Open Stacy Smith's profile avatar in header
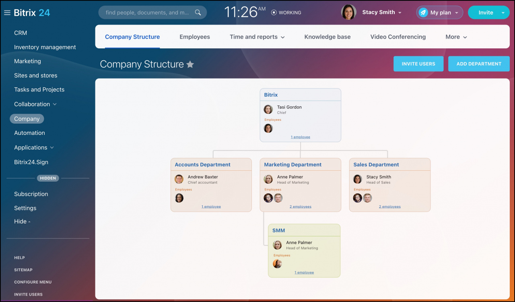The height and width of the screenshot is (302, 515). tap(349, 12)
